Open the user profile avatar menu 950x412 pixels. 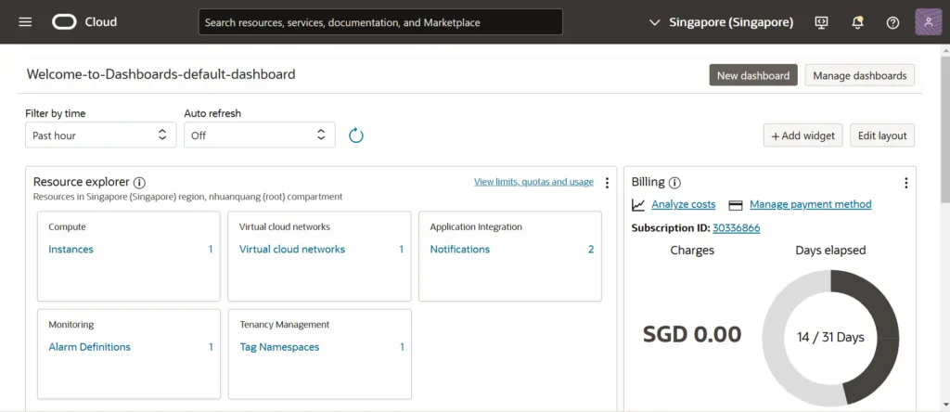click(x=928, y=22)
